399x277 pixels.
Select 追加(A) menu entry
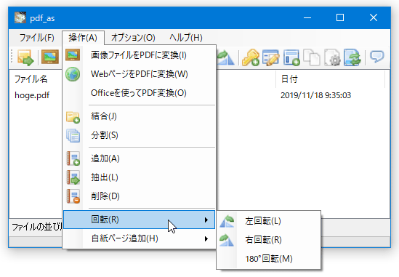[139, 158]
